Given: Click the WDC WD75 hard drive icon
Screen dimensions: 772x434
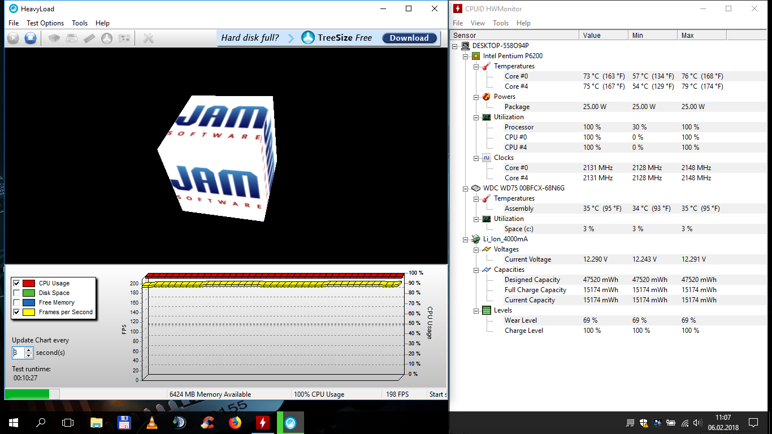Looking at the screenshot, I should pos(476,188).
